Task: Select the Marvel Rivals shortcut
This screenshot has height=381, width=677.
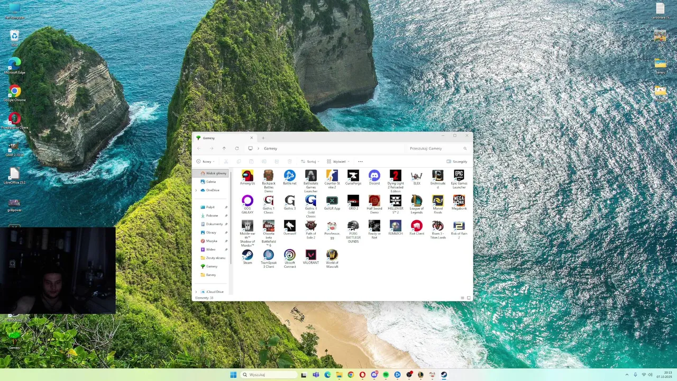Action: pyautogui.click(x=438, y=204)
